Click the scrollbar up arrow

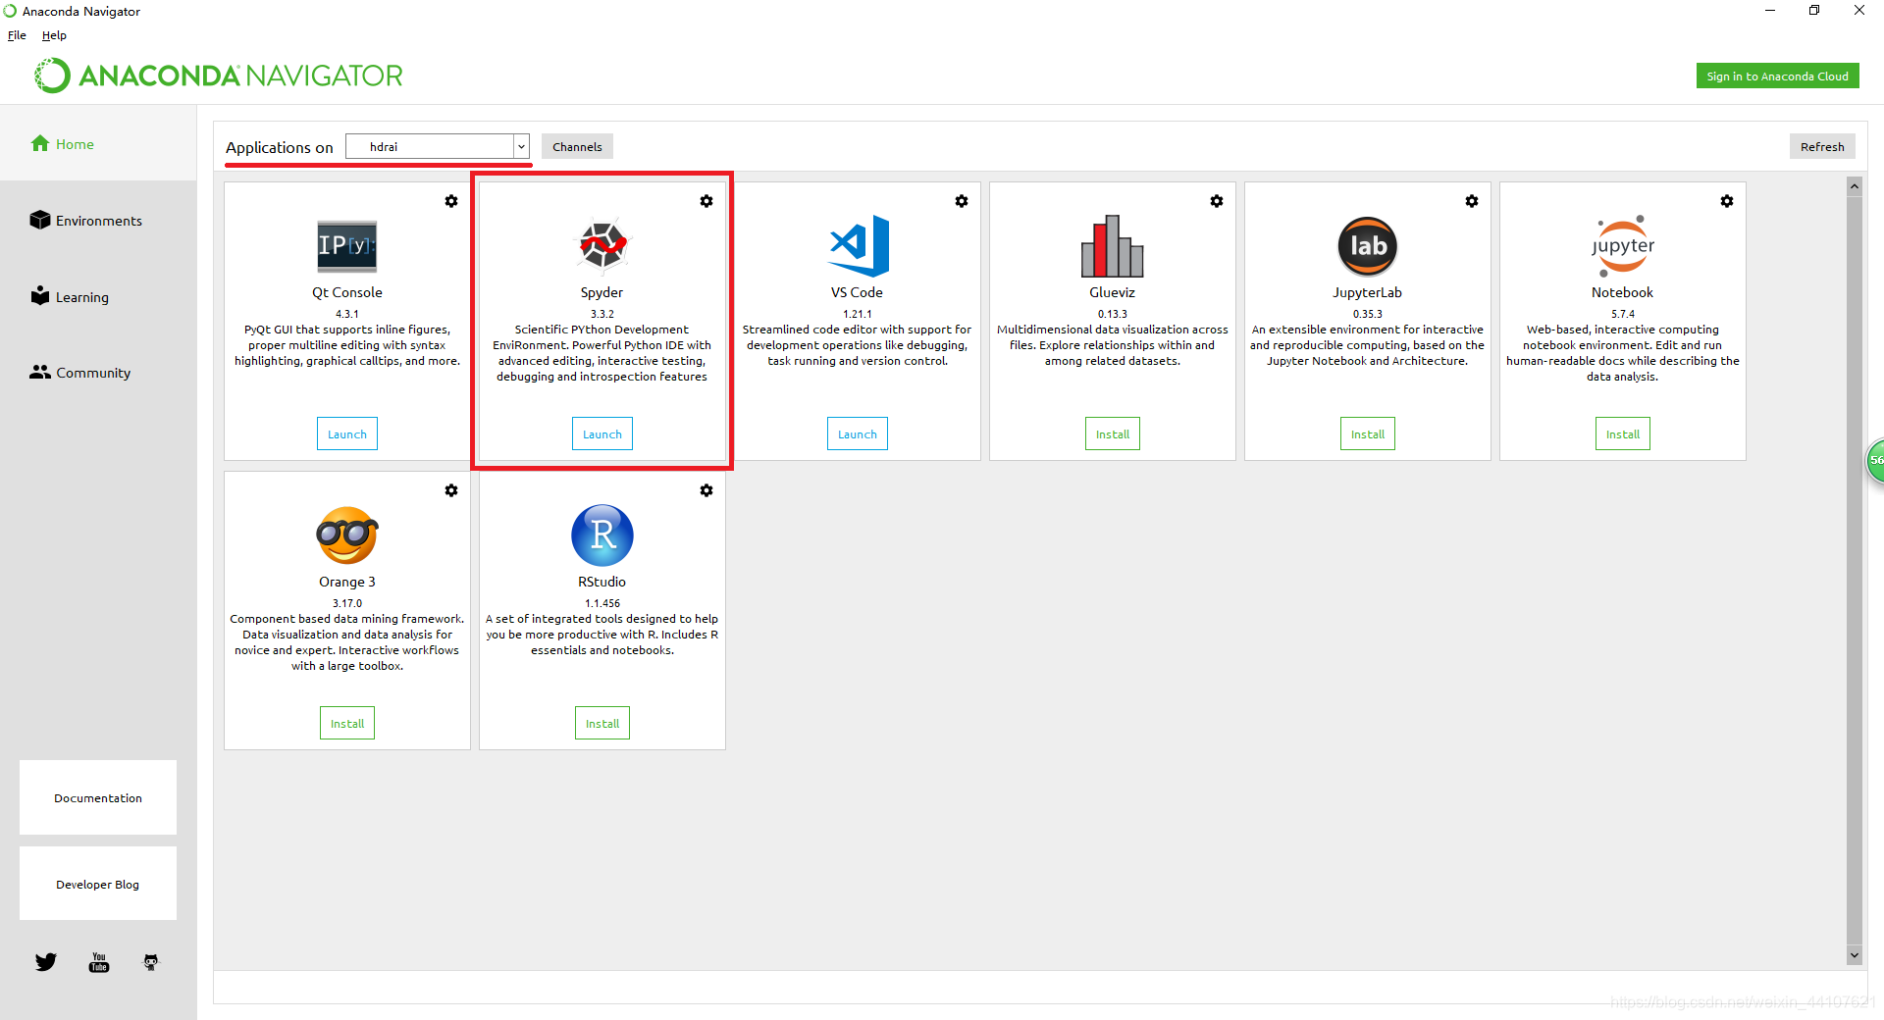click(x=1855, y=186)
